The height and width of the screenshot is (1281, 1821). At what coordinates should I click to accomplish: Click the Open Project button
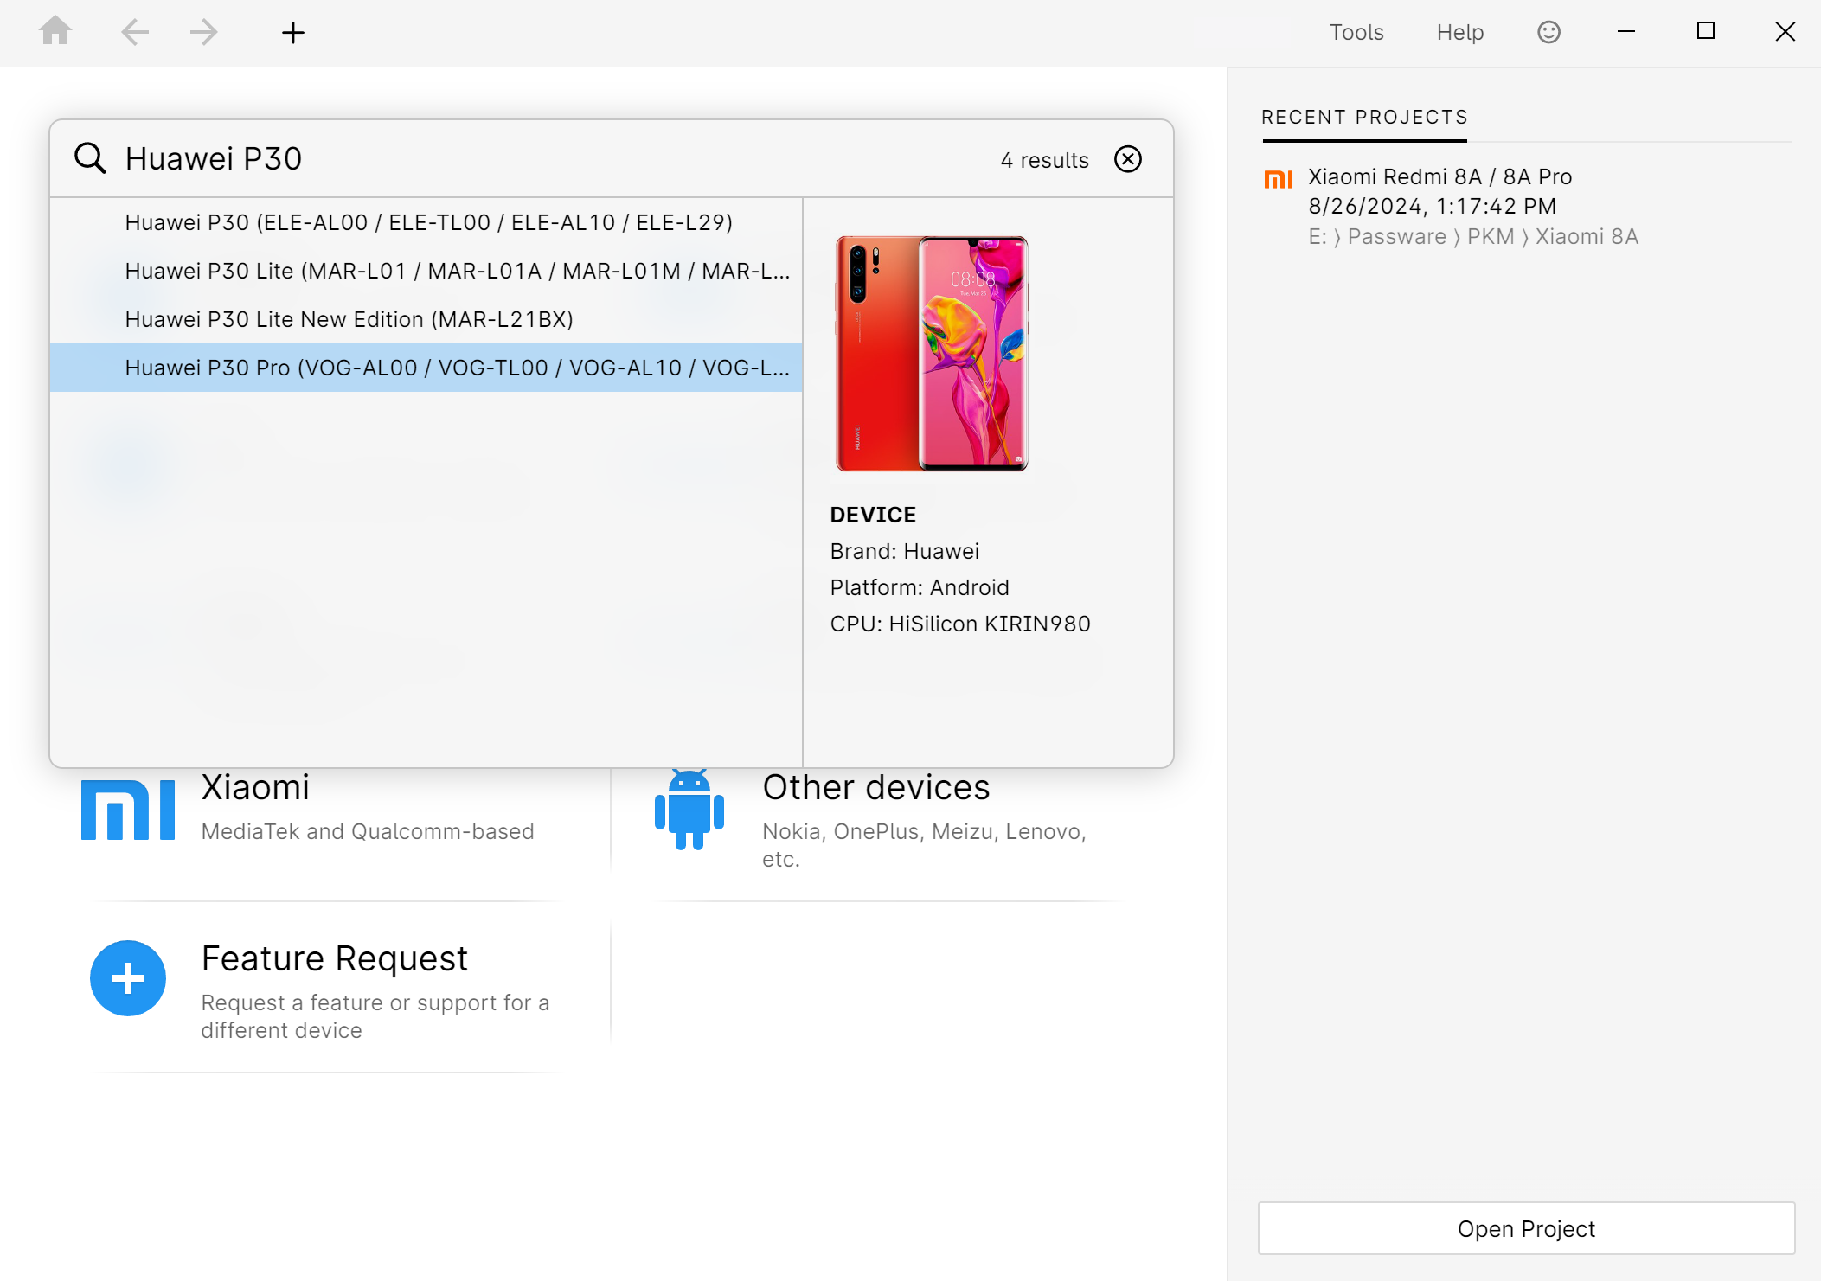pos(1526,1228)
